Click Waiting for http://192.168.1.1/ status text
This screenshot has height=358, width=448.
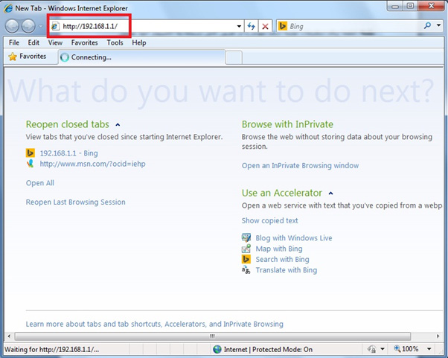coord(51,349)
